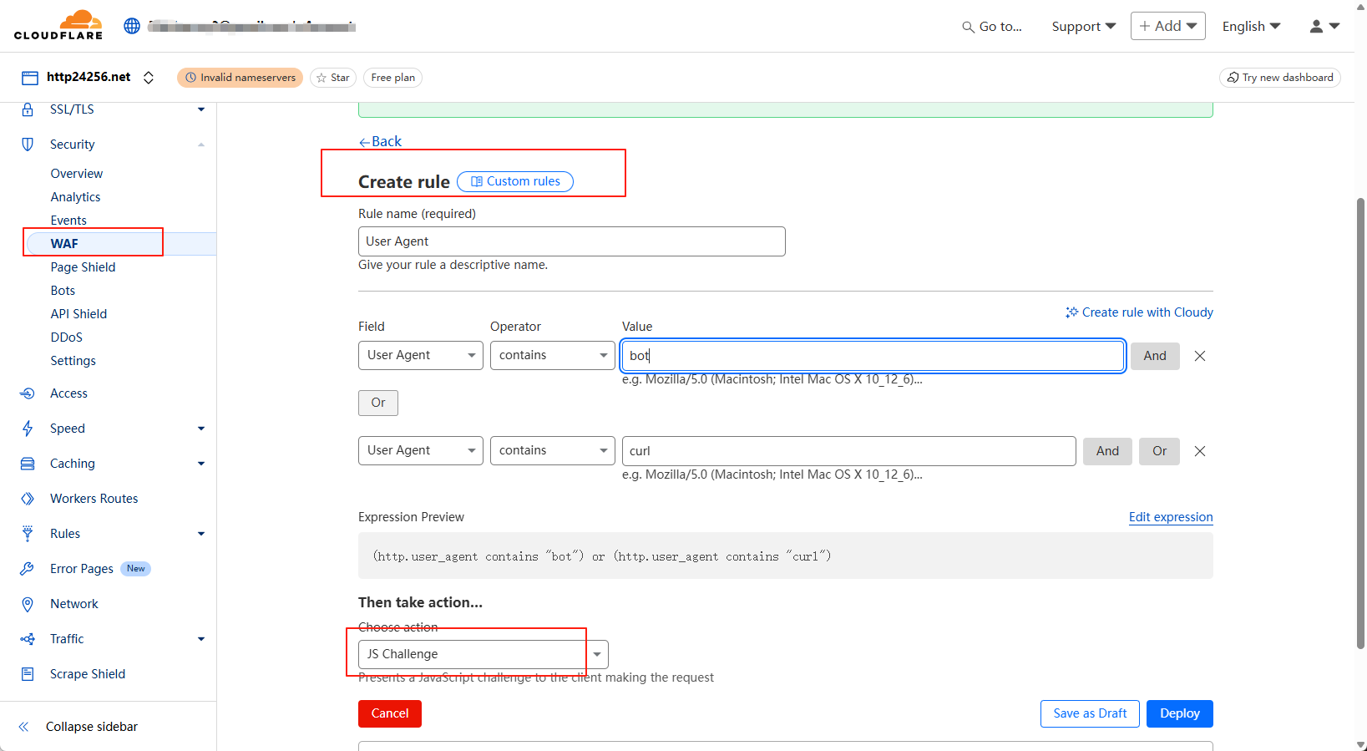Switch domain with the selector arrows
This screenshot has height=751, width=1367.
pos(149,78)
